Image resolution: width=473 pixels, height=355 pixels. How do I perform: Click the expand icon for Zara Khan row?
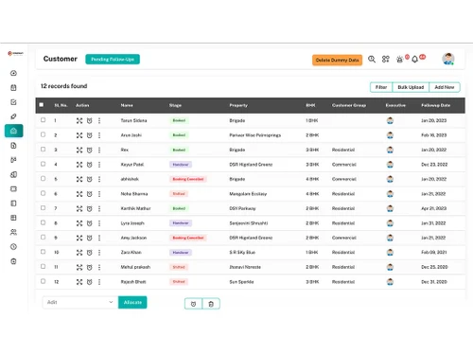tap(79, 253)
